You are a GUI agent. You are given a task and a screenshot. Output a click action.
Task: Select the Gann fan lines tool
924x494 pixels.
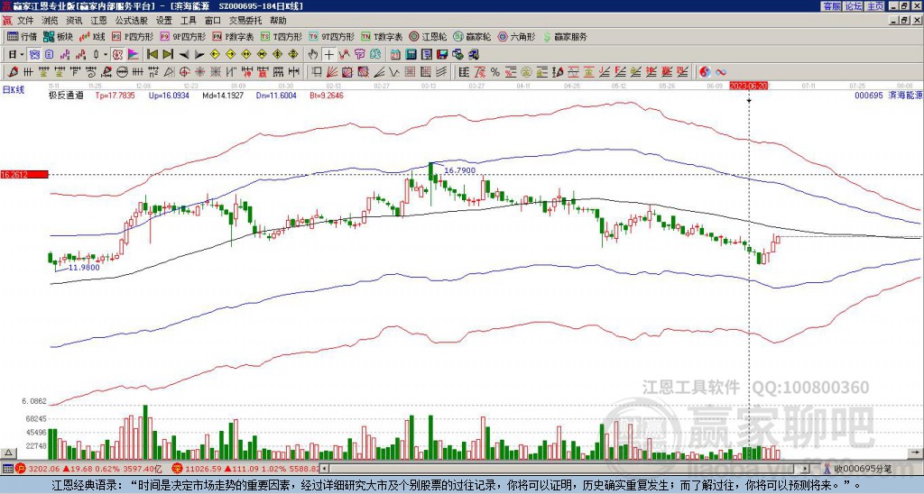[x=331, y=72]
